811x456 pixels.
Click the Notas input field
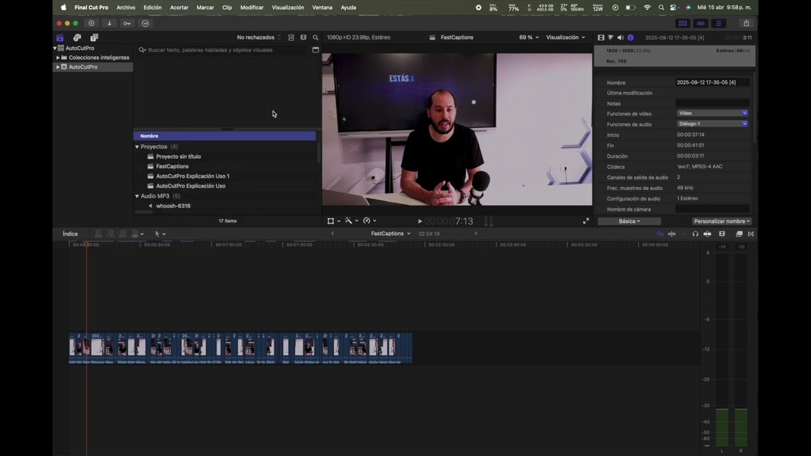(x=712, y=103)
